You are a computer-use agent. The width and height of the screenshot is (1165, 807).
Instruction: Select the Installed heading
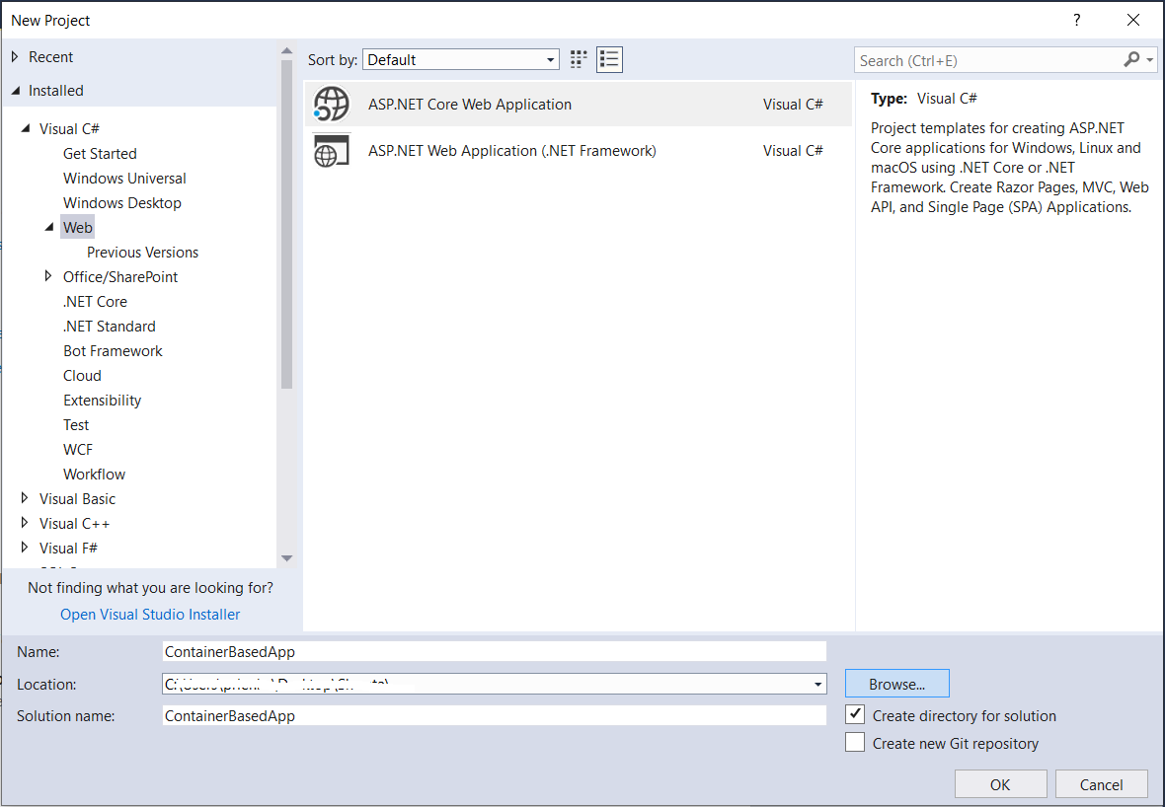click(x=55, y=91)
